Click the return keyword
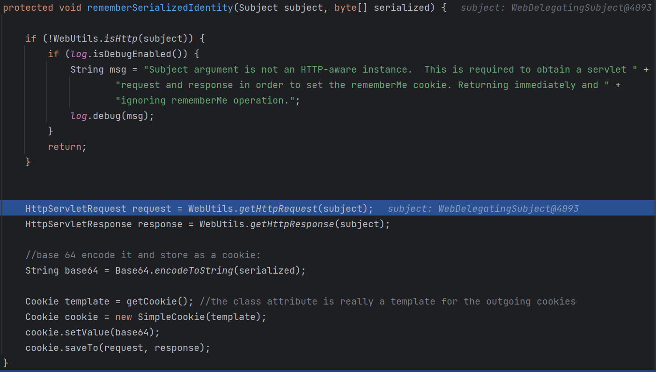This screenshot has width=656, height=372. (x=65, y=147)
